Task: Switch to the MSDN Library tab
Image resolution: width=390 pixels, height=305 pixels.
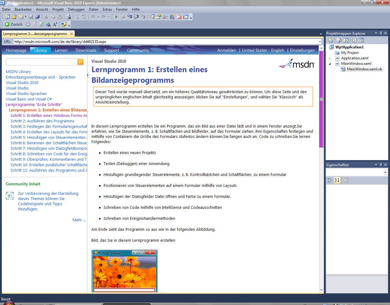Action: (41, 50)
